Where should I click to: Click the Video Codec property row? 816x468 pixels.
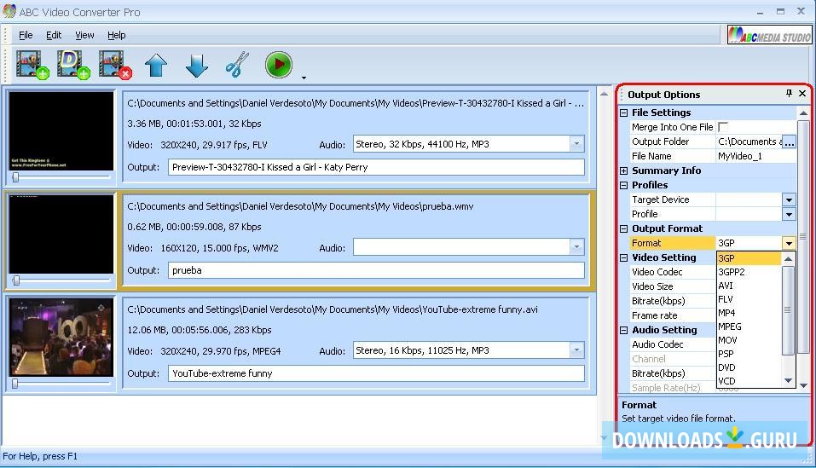click(x=673, y=272)
